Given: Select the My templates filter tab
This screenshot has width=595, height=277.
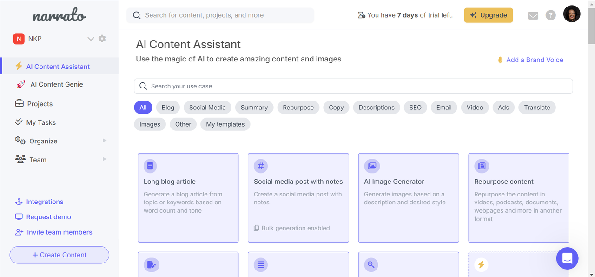Looking at the screenshot, I should tap(225, 124).
